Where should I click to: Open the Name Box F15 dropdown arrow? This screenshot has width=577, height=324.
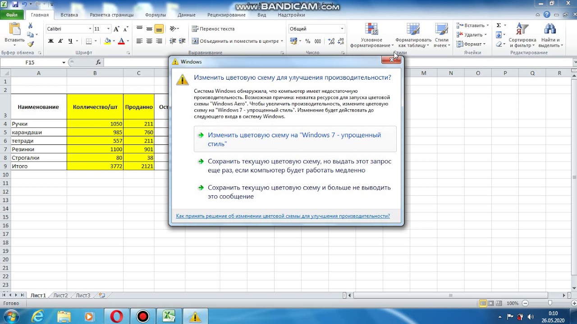click(x=64, y=63)
